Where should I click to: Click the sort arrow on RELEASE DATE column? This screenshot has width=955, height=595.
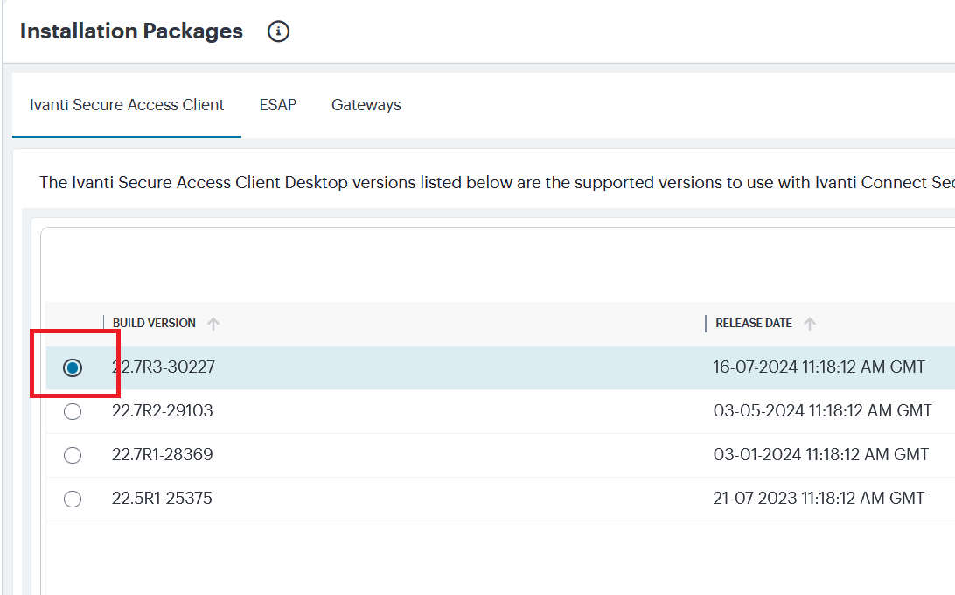[810, 323]
